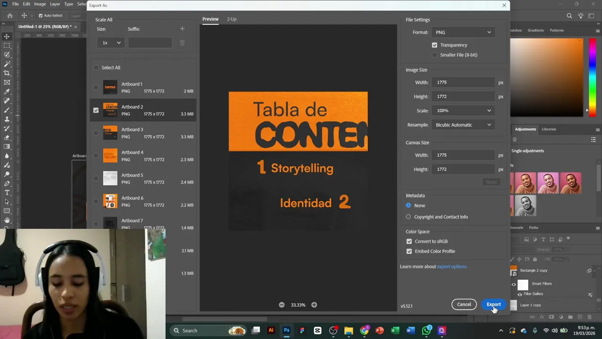Switch to the Libraries panel tab
The image size is (602, 339).
pyautogui.click(x=549, y=129)
